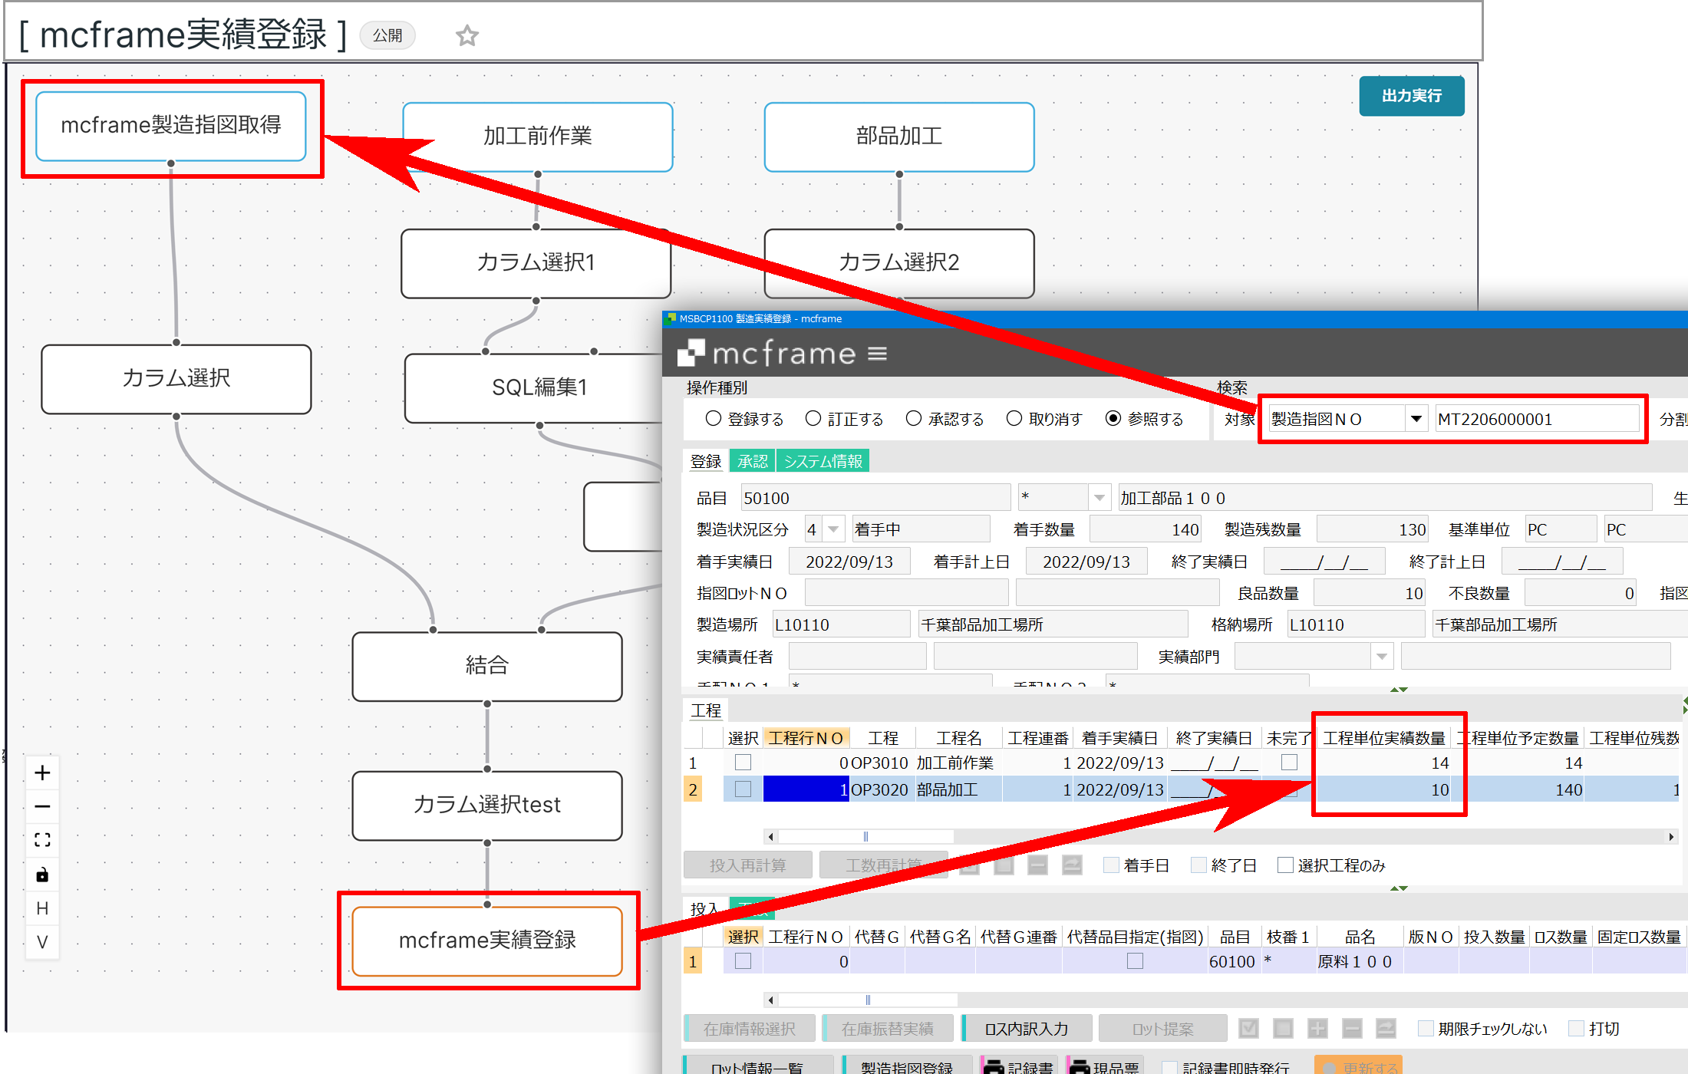Click the add-row plus icon in 投入 toolbar
Viewport: 1688px width, 1074px height.
(1317, 1028)
